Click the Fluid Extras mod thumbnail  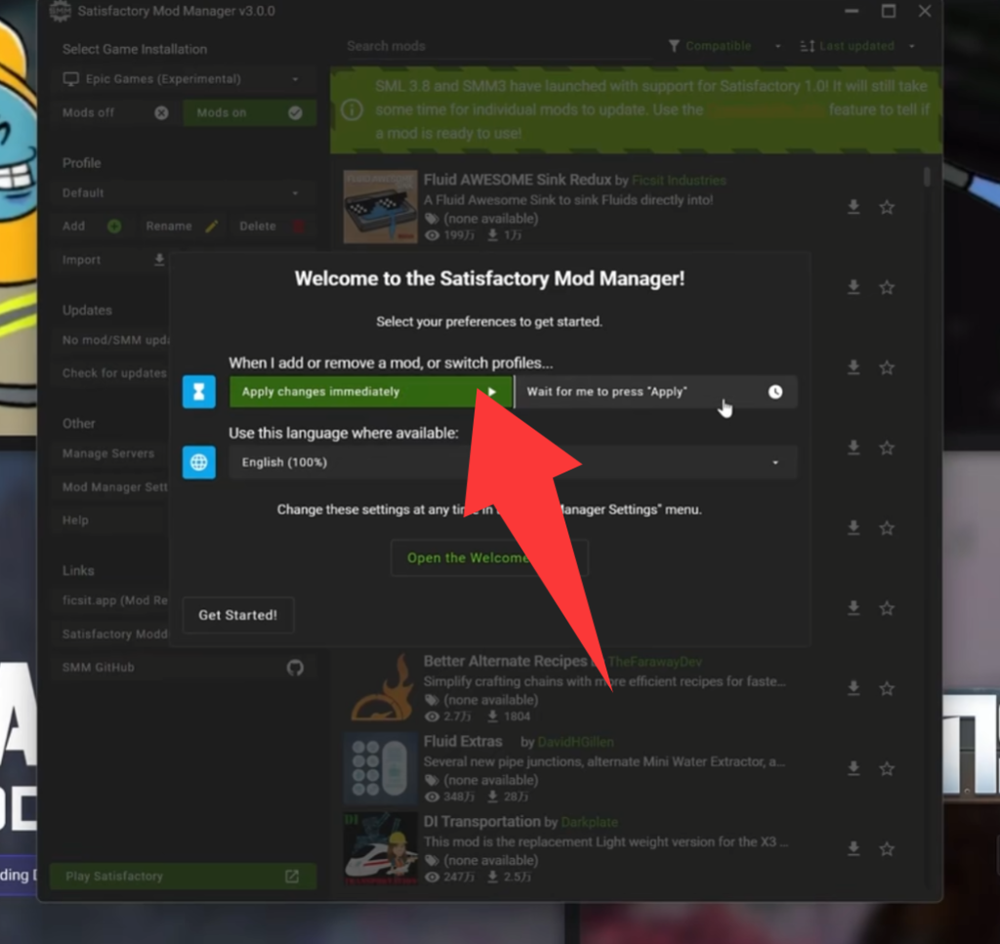pos(380,769)
